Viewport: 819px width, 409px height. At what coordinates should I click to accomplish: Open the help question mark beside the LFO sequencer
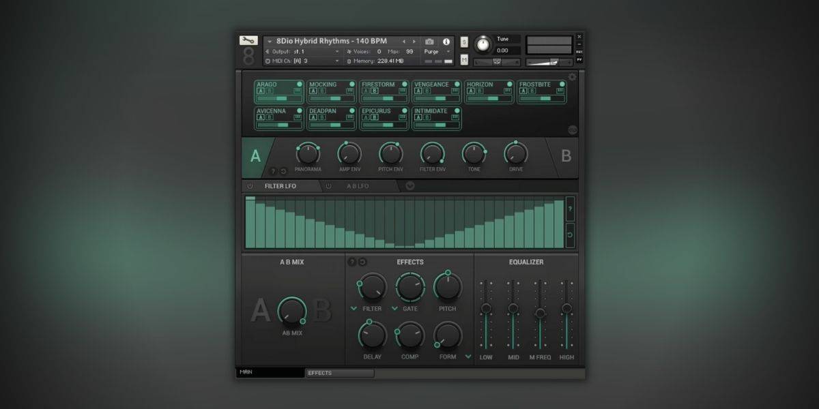click(570, 210)
